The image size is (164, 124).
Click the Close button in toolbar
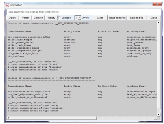pyautogui.click(x=154, y=18)
